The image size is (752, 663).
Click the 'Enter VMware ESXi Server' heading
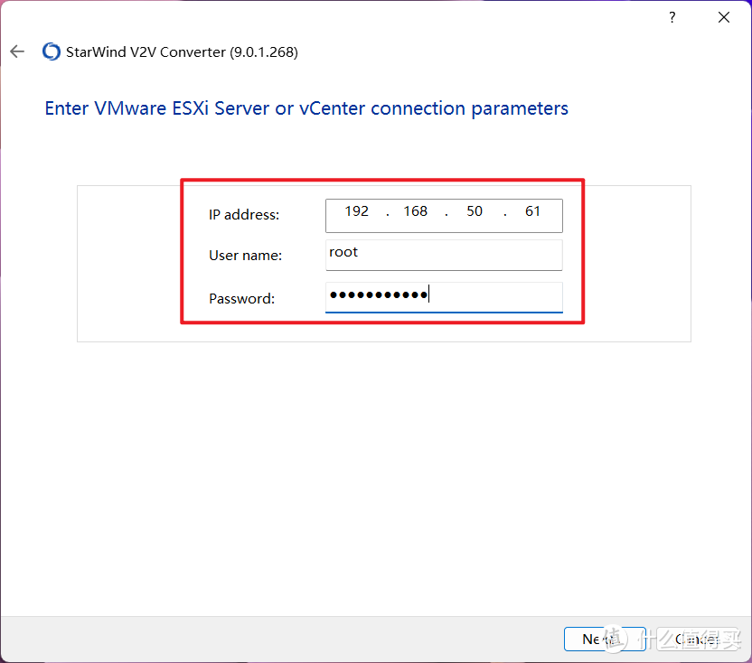pos(306,108)
